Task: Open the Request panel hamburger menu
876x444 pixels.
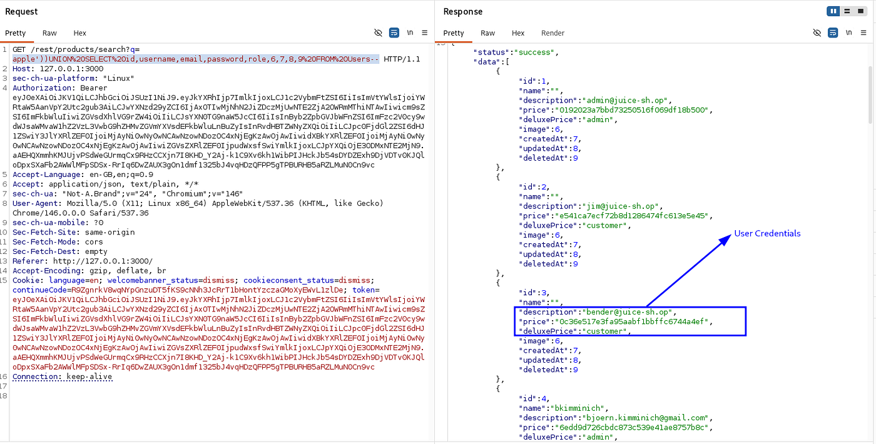Action: 425,33
